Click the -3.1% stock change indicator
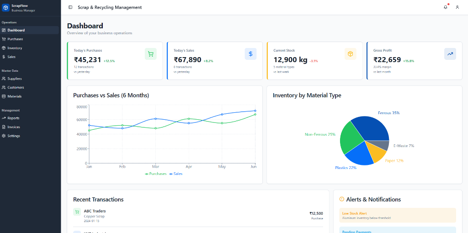The height and width of the screenshot is (233, 468). (x=314, y=61)
